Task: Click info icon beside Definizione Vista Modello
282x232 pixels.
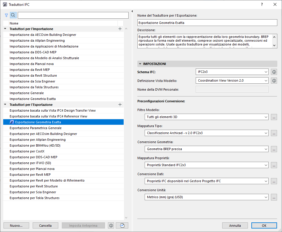Action: [274, 80]
